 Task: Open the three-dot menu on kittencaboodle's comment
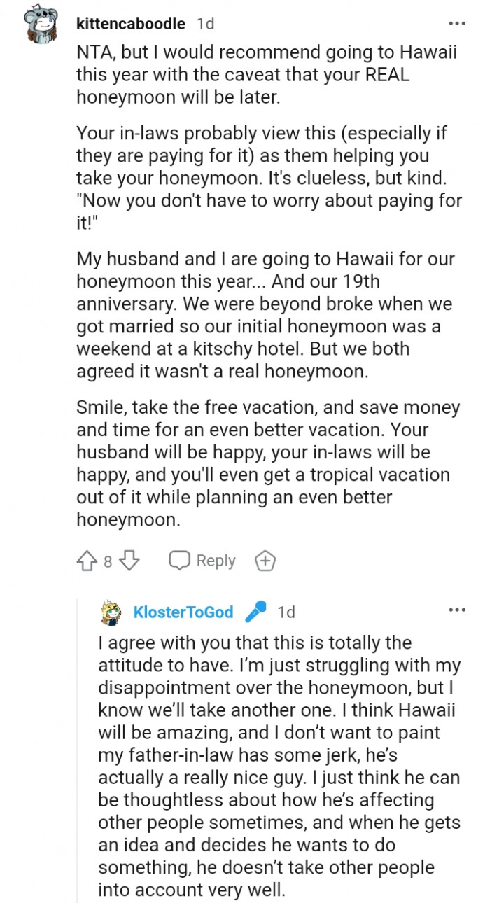[457, 23]
